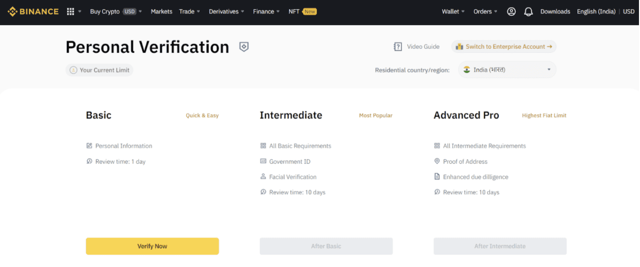The image size is (640, 267).
Task: Open the residential country dropdown
Action: pyautogui.click(x=507, y=70)
